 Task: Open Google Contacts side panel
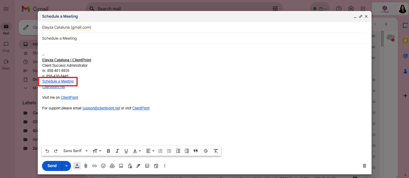(405, 71)
